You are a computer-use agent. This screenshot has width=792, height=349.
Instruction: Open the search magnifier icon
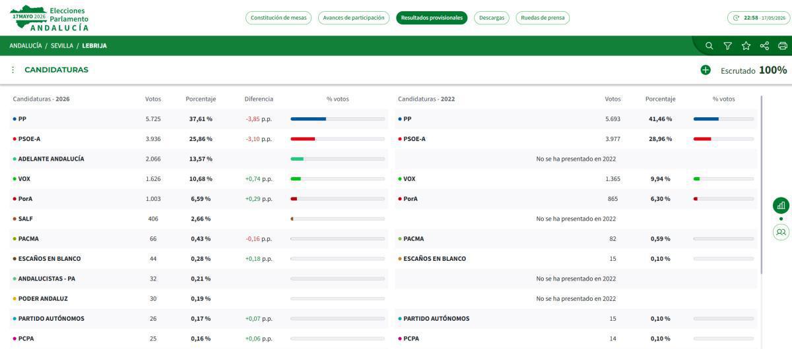709,45
